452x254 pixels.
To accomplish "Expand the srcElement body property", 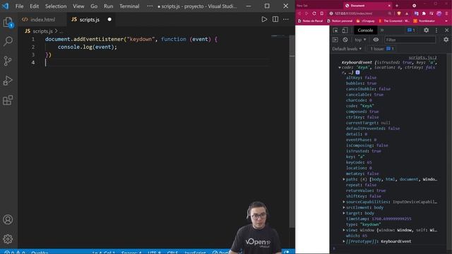I will click(344, 207).
